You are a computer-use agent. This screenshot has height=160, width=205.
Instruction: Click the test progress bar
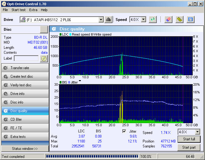coord(92,156)
